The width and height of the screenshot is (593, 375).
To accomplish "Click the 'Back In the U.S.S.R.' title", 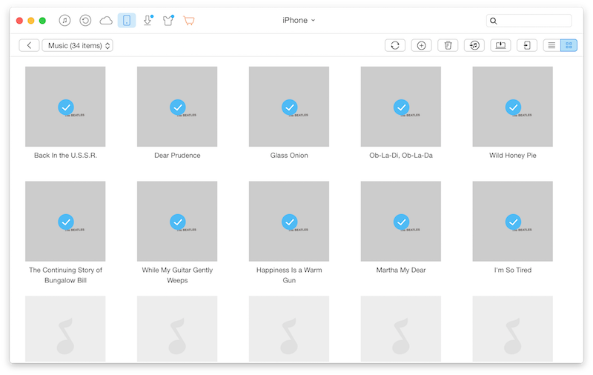I will [65, 156].
